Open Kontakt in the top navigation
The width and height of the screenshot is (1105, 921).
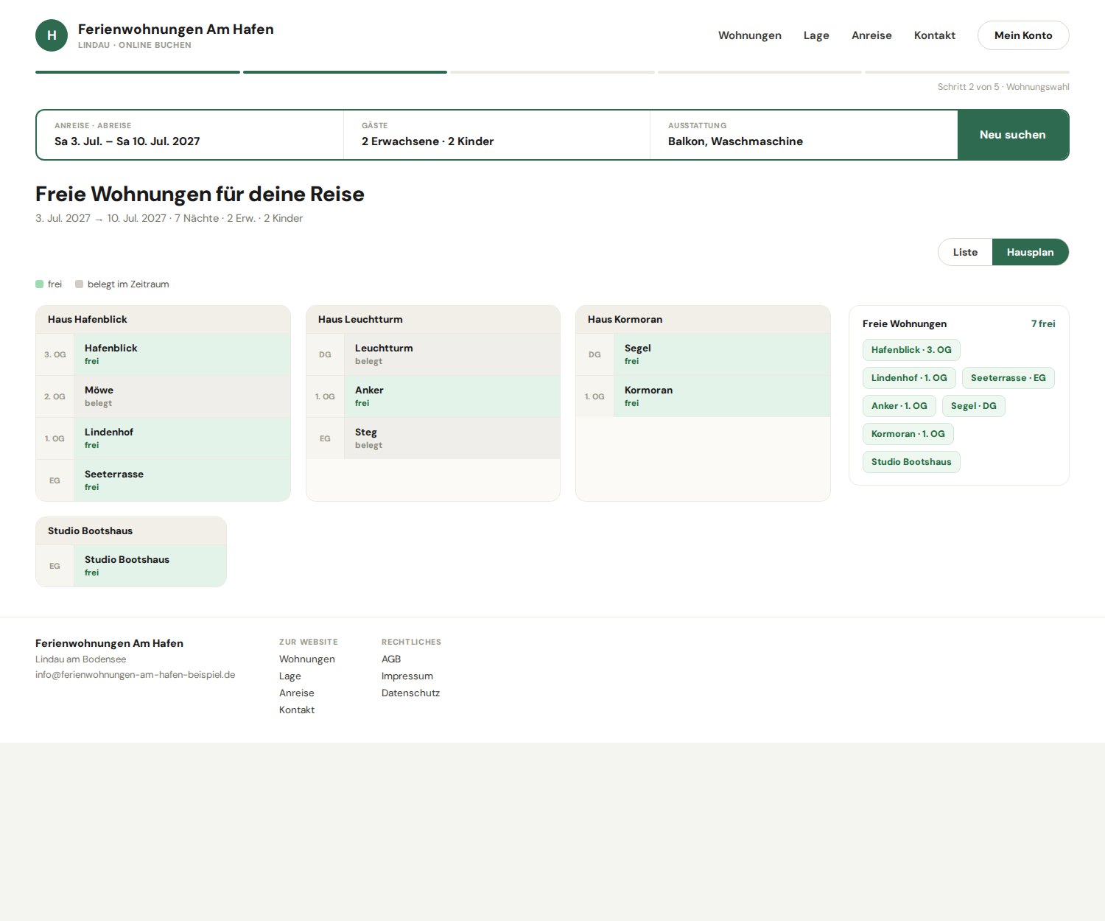tap(935, 35)
